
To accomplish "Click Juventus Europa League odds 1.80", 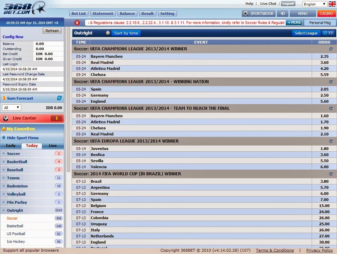I will [324, 149].
